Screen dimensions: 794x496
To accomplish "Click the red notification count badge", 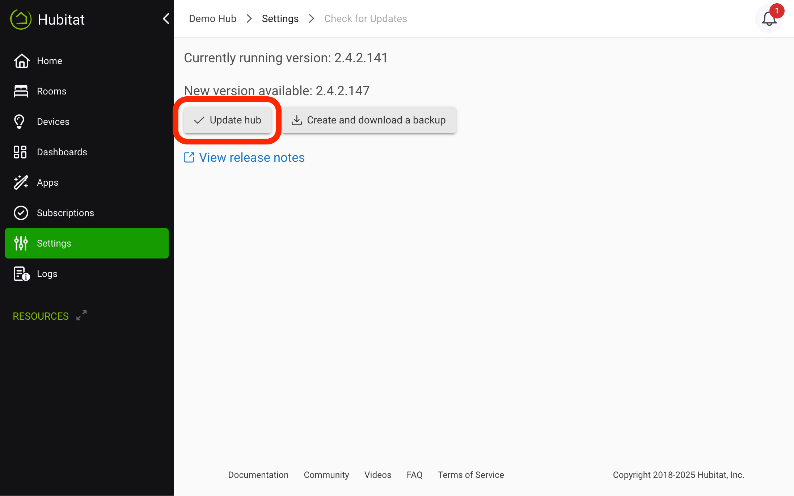I will pyautogui.click(x=777, y=11).
